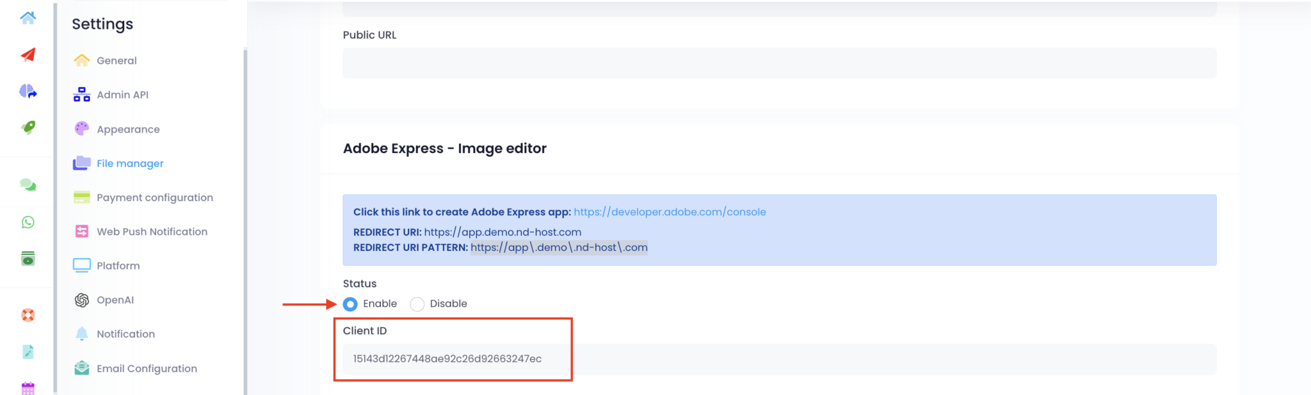Click the card icon beside Payment configuration
1311x395 pixels.
[x=81, y=197]
